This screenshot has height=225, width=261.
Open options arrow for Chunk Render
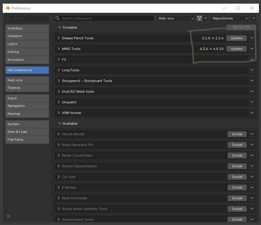coord(252,134)
